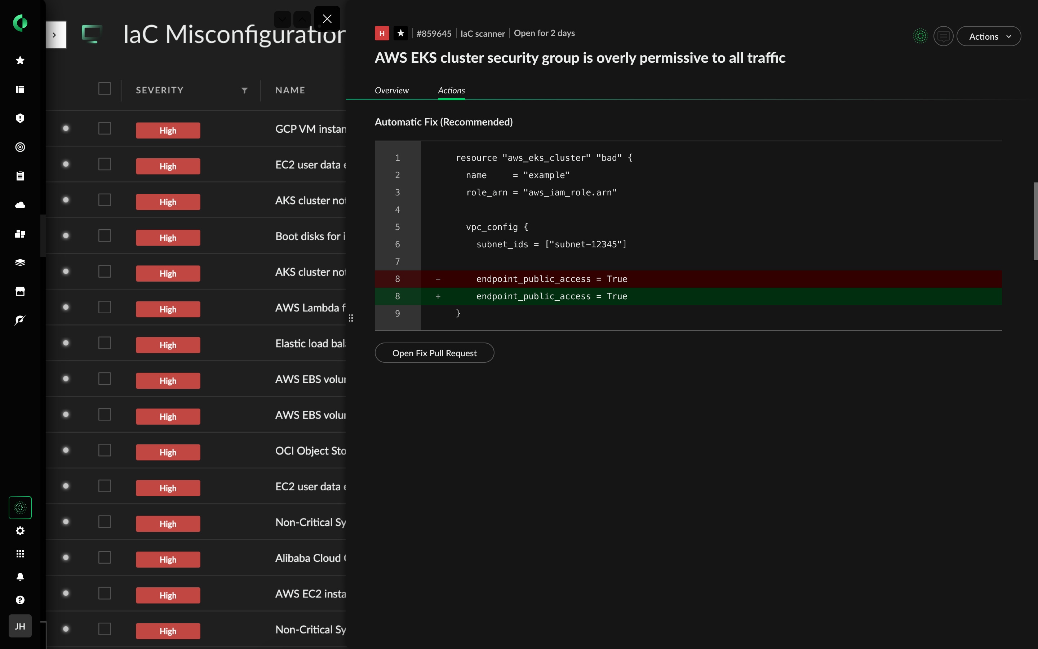Open the Severity column filter
The width and height of the screenshot is (1038, 649).
click(244, 90)
